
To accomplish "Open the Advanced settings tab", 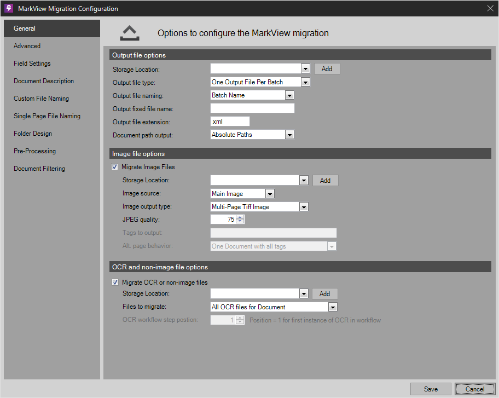I will (x=52, y=46).
